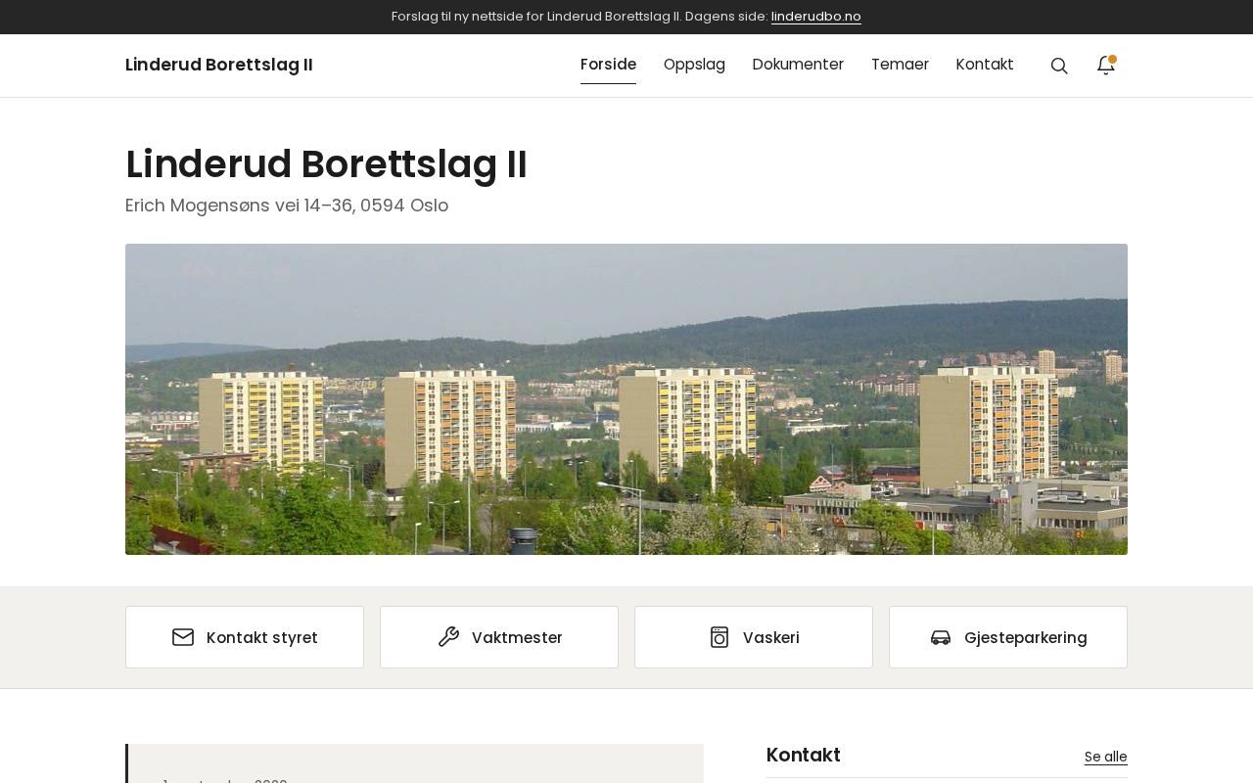The image size is (1253, 783).
Task: Open the Oppslag menu item
Action: click(694, 65)
